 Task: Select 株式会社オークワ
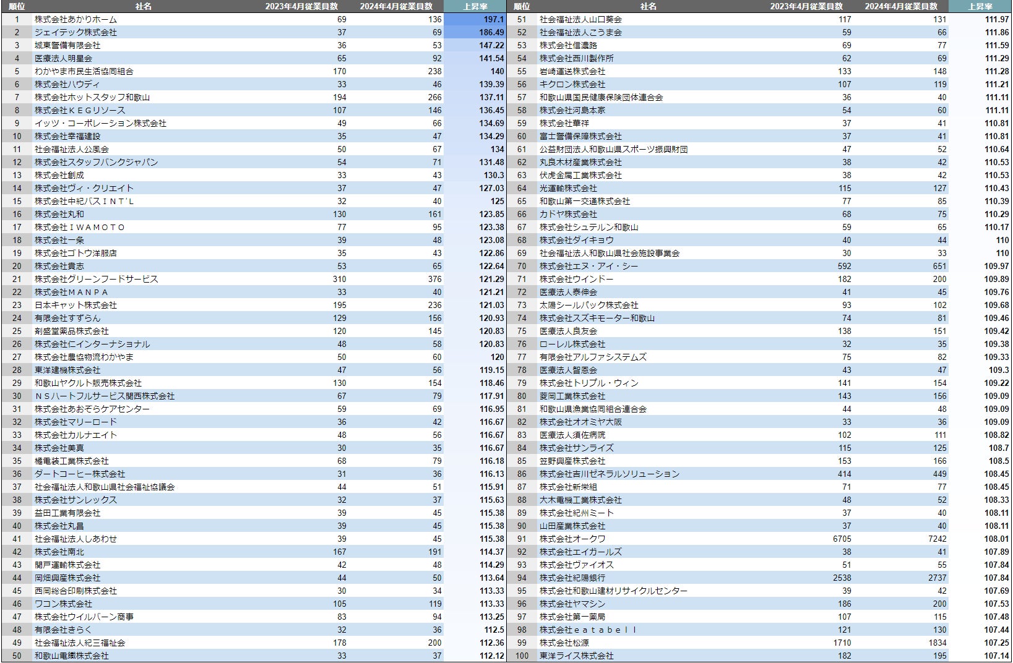572,539
